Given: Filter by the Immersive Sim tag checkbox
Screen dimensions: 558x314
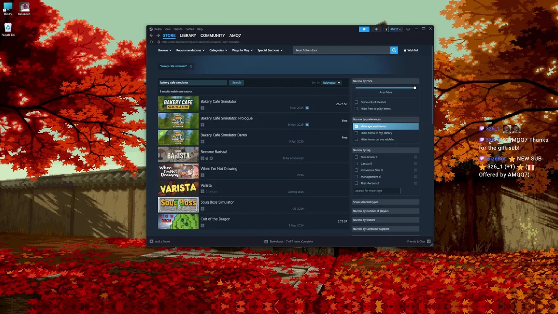Looking at the screenshot, I should 356,170.
